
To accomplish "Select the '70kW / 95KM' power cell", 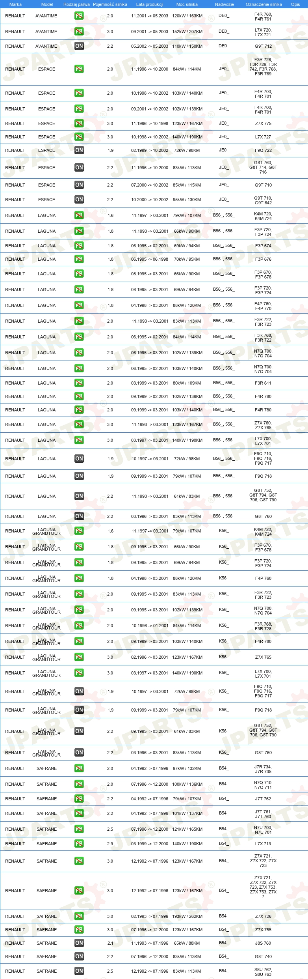I will tap(187, 259).
